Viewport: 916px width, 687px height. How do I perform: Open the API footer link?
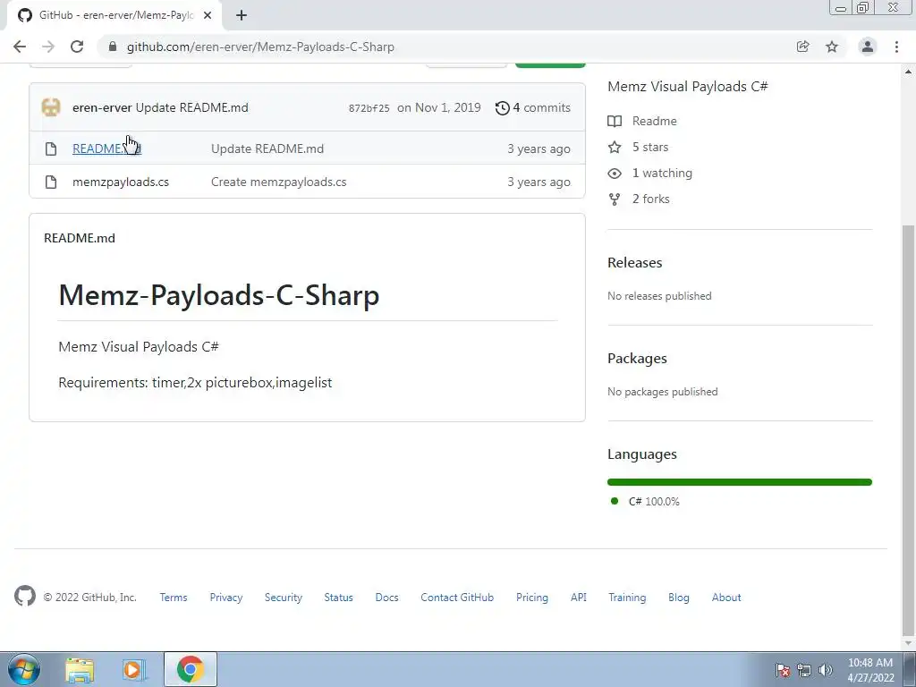point(579,597)
